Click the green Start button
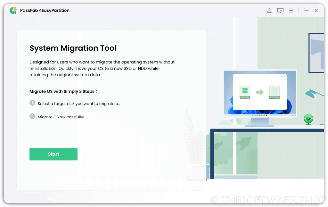The image size is (328, 207). pos(53,154)
